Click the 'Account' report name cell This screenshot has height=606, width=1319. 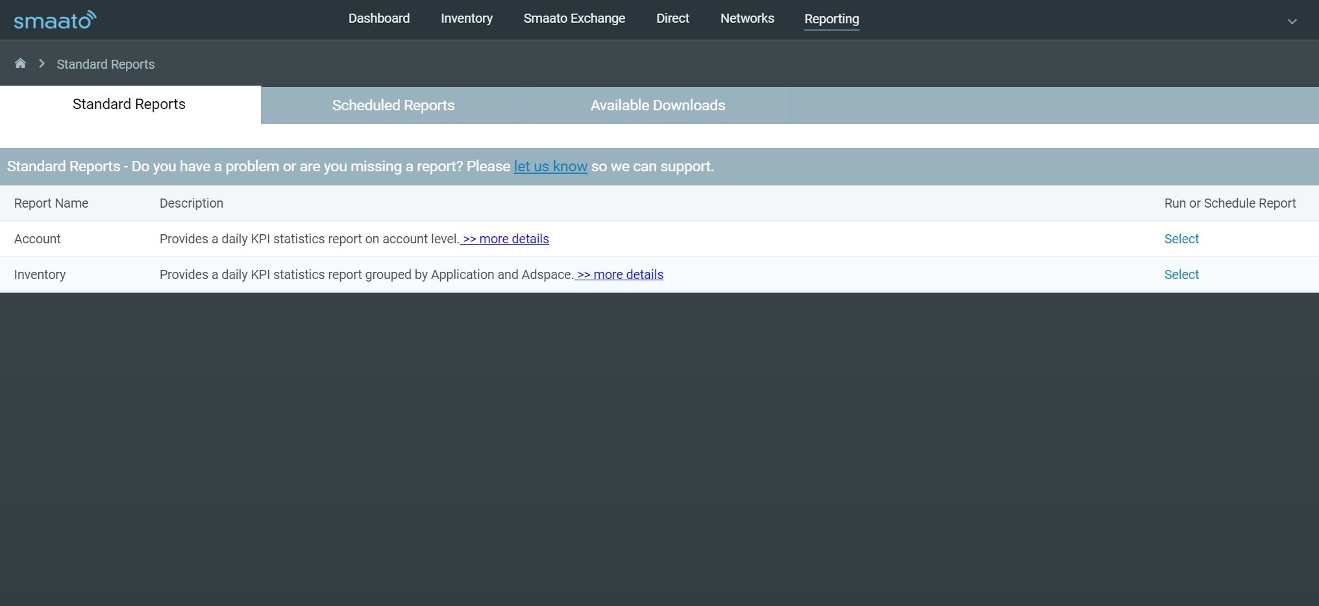(38, 239)
